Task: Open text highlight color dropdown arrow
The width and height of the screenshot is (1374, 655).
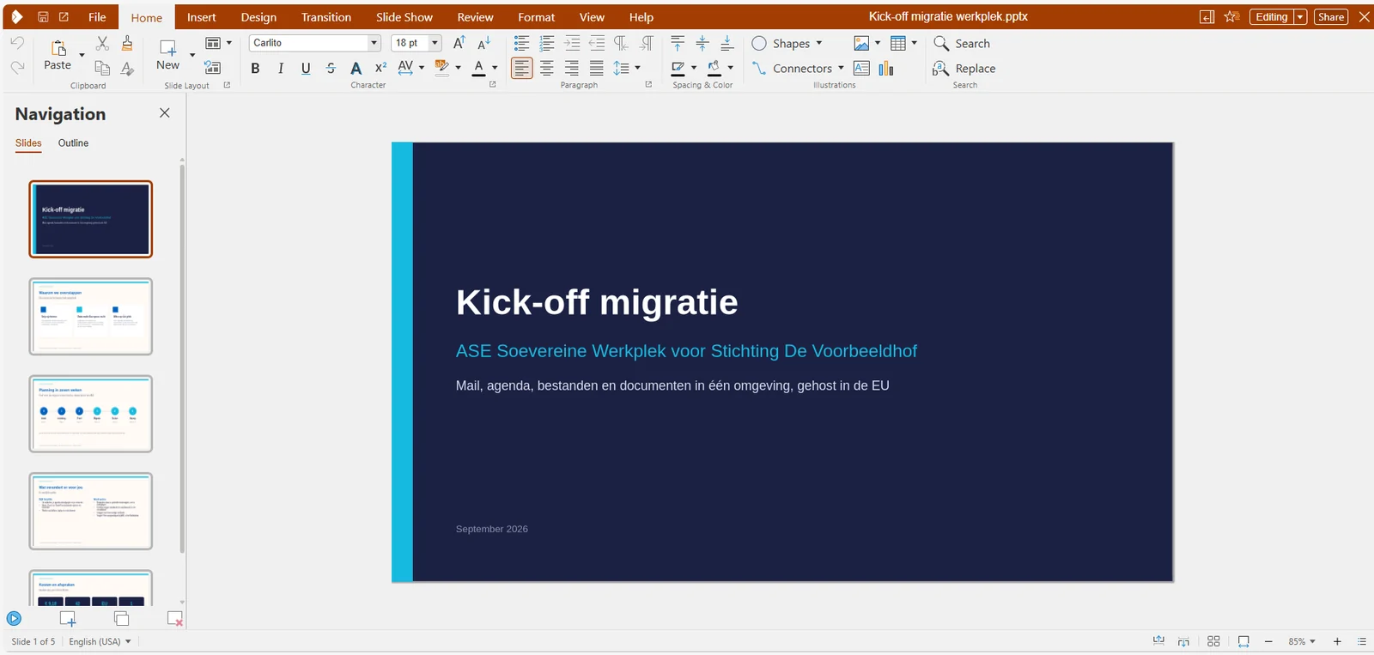Action: click(458, 68)
